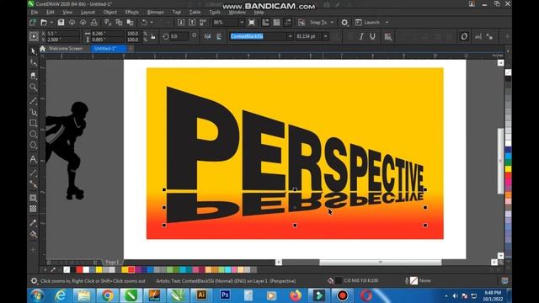Screen dimensions: 539x303
Task: Go to the Welcome Screen home icon
Action: click(x=43, y=49)
